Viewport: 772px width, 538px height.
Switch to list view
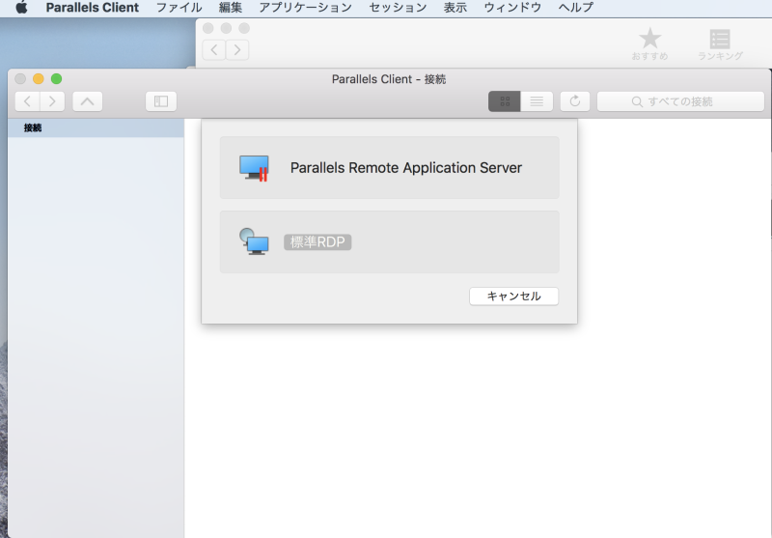point(537,101)
